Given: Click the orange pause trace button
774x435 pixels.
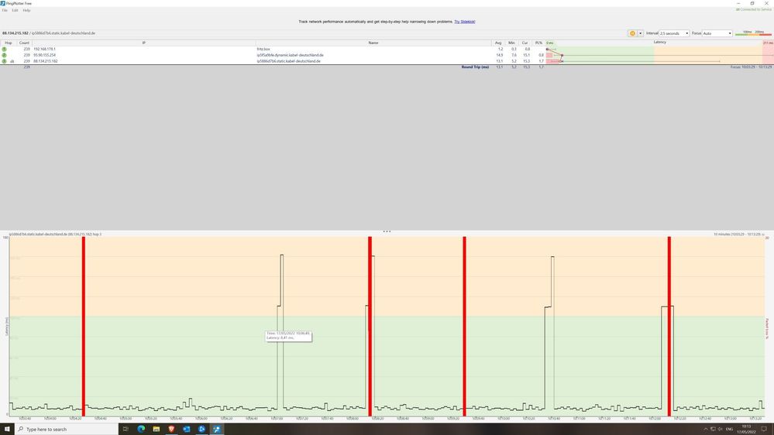Looking at the screenshot, I should (x=632, y=33).
